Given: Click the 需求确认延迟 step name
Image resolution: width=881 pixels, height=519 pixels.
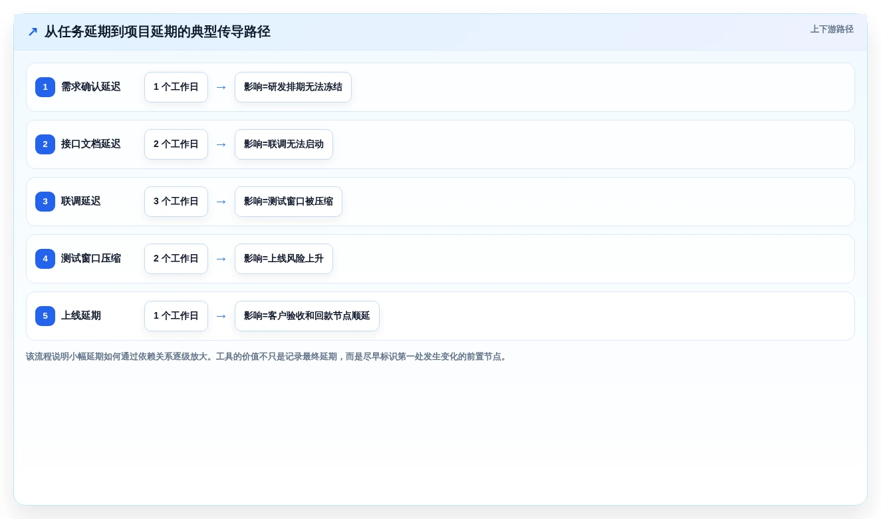Looking at the screenshot, I should coord(91,87).
